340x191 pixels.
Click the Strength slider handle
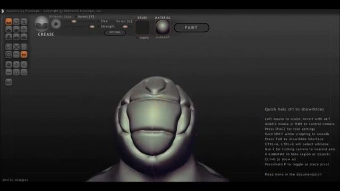click(92, 27)
